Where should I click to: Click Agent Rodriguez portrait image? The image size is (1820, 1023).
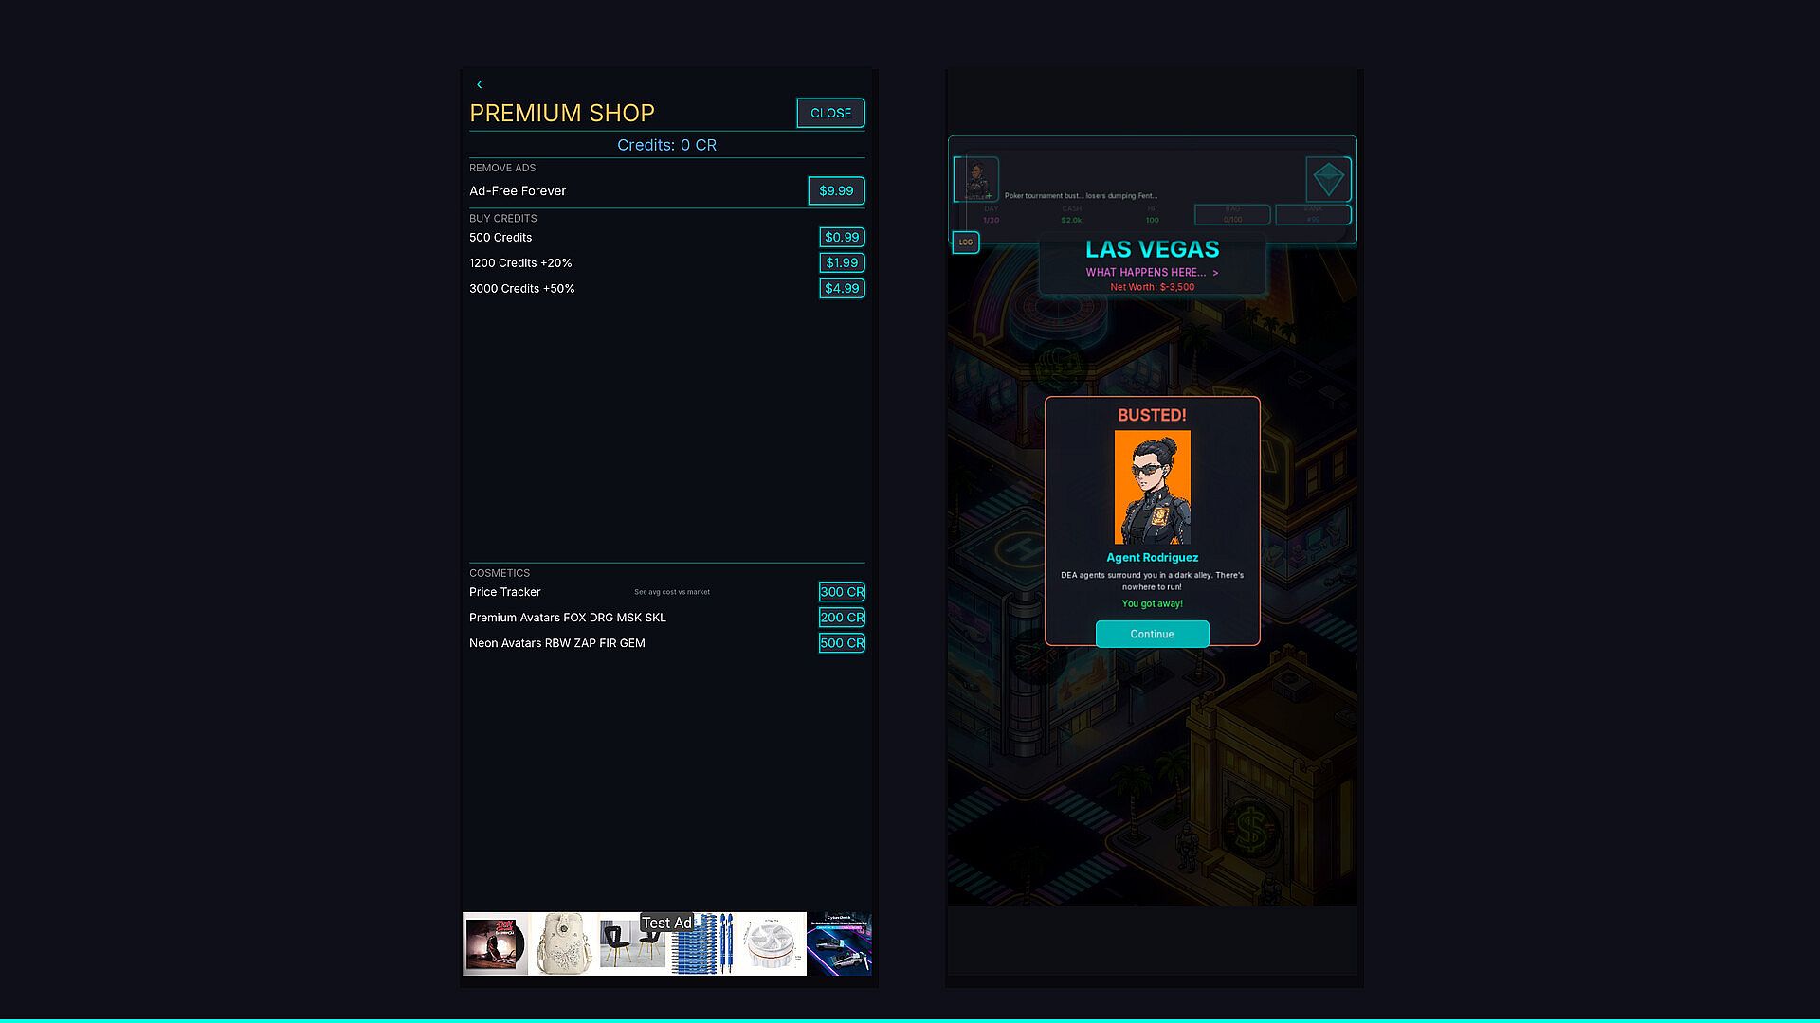(1152, 488)
